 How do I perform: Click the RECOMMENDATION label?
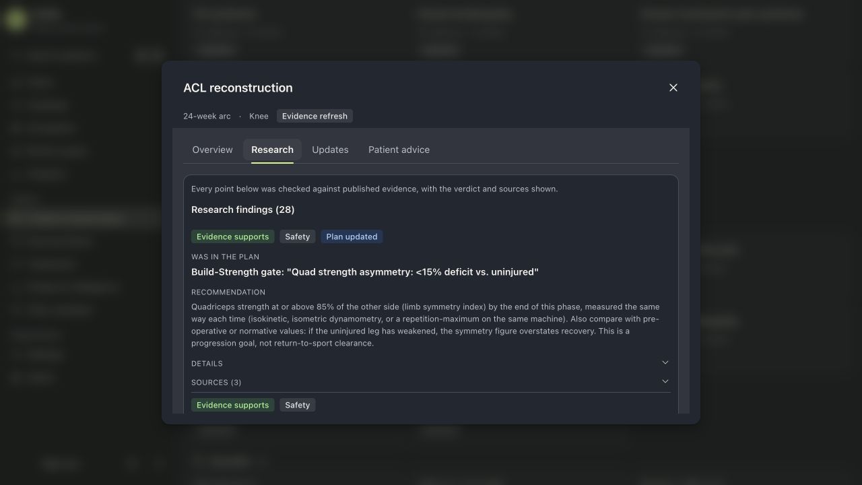pos(228,292)
